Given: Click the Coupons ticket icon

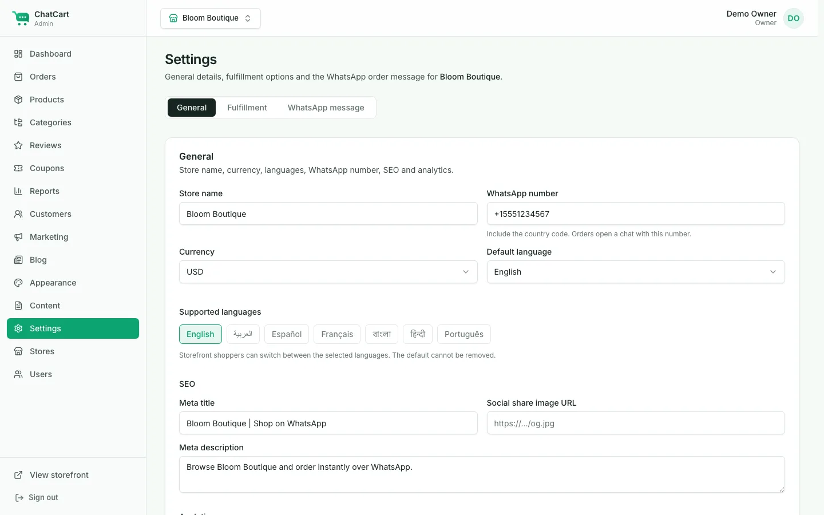Looking at the screenshot, I should (18, 168).
